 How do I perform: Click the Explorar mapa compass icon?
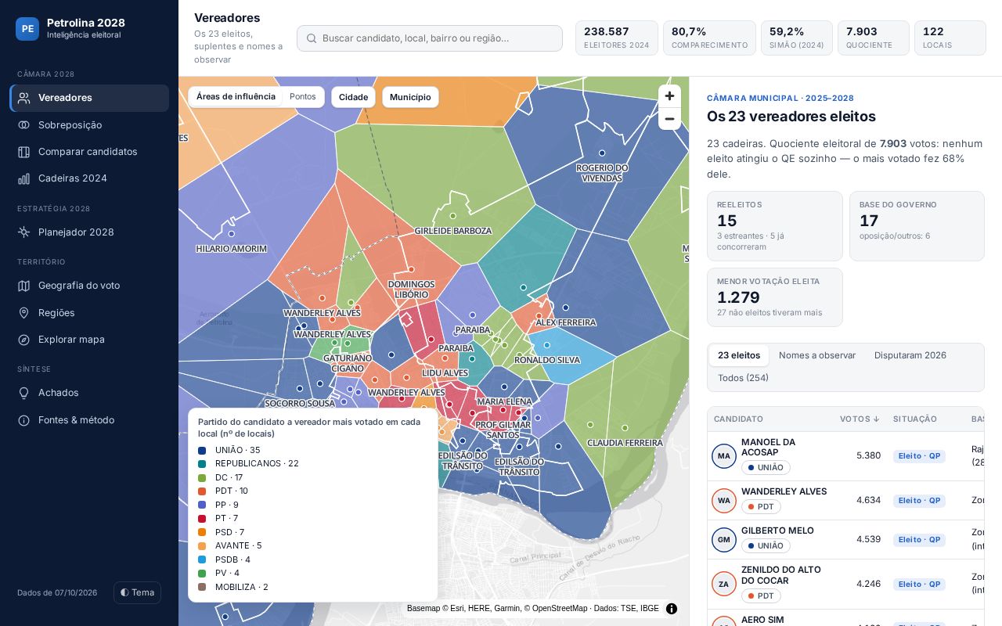(x=24, y=340)
